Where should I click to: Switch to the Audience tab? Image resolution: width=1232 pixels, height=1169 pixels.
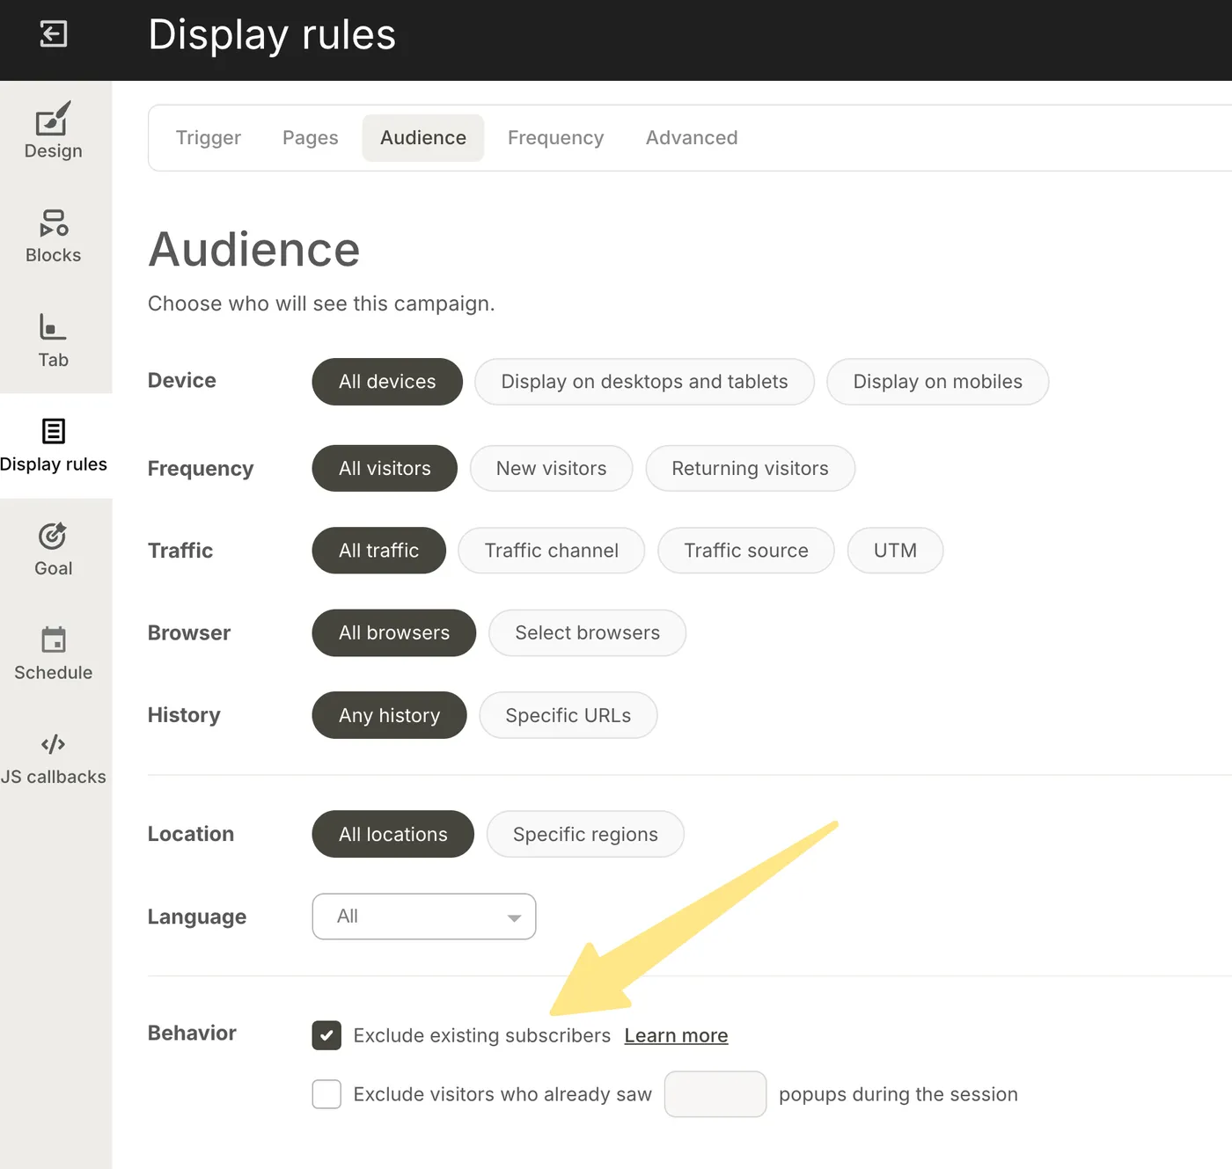click(x=423, y=138)
